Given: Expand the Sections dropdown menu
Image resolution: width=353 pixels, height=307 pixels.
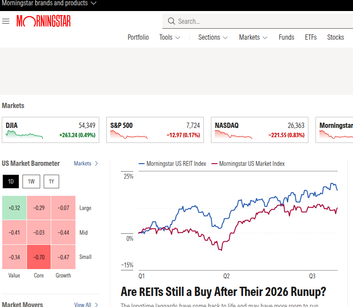Looking at the screenshot, I should tap(213, 37).
